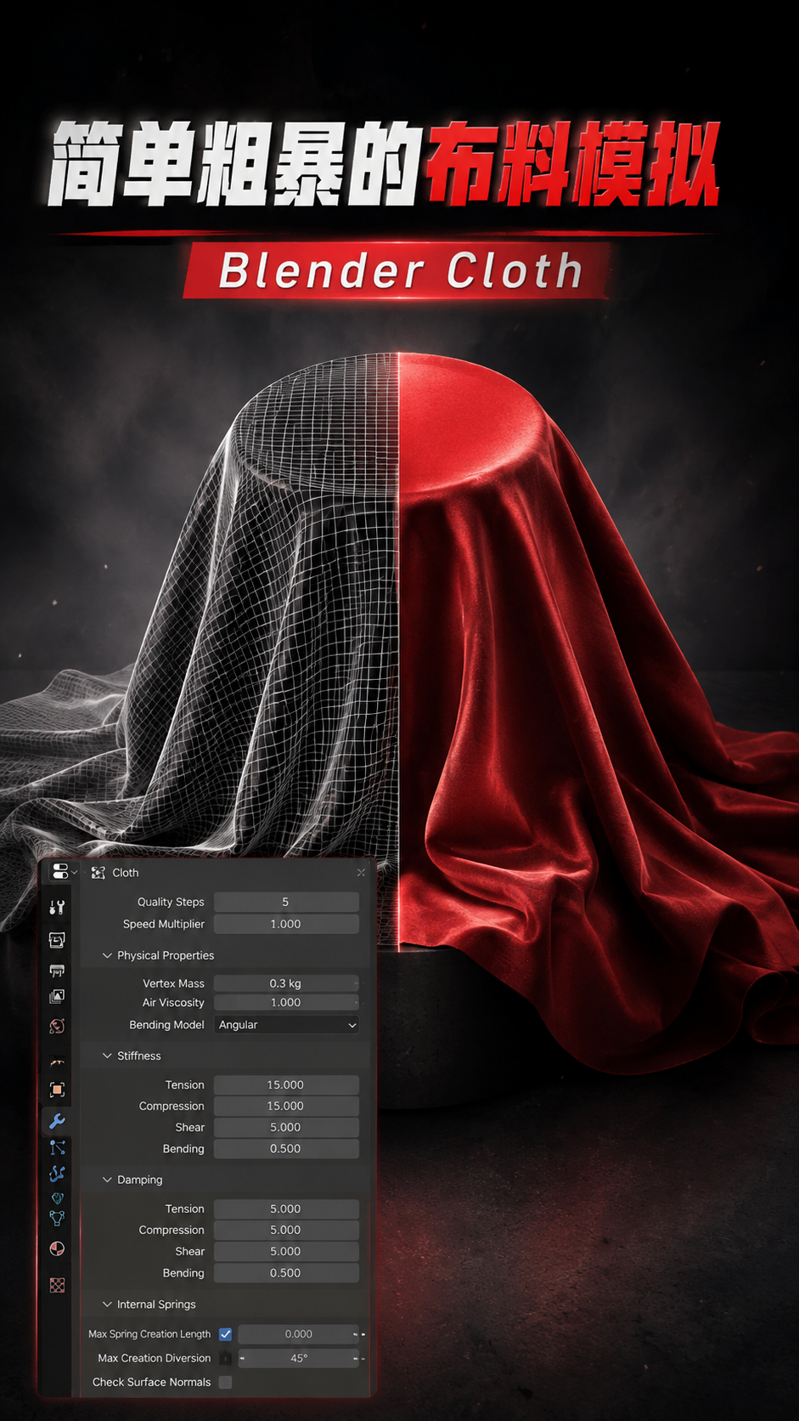Open the Bending Model Angular dropdown
Image resolution: width=799 pixels, height=1421 pixels.
(x=286, y=1025)
